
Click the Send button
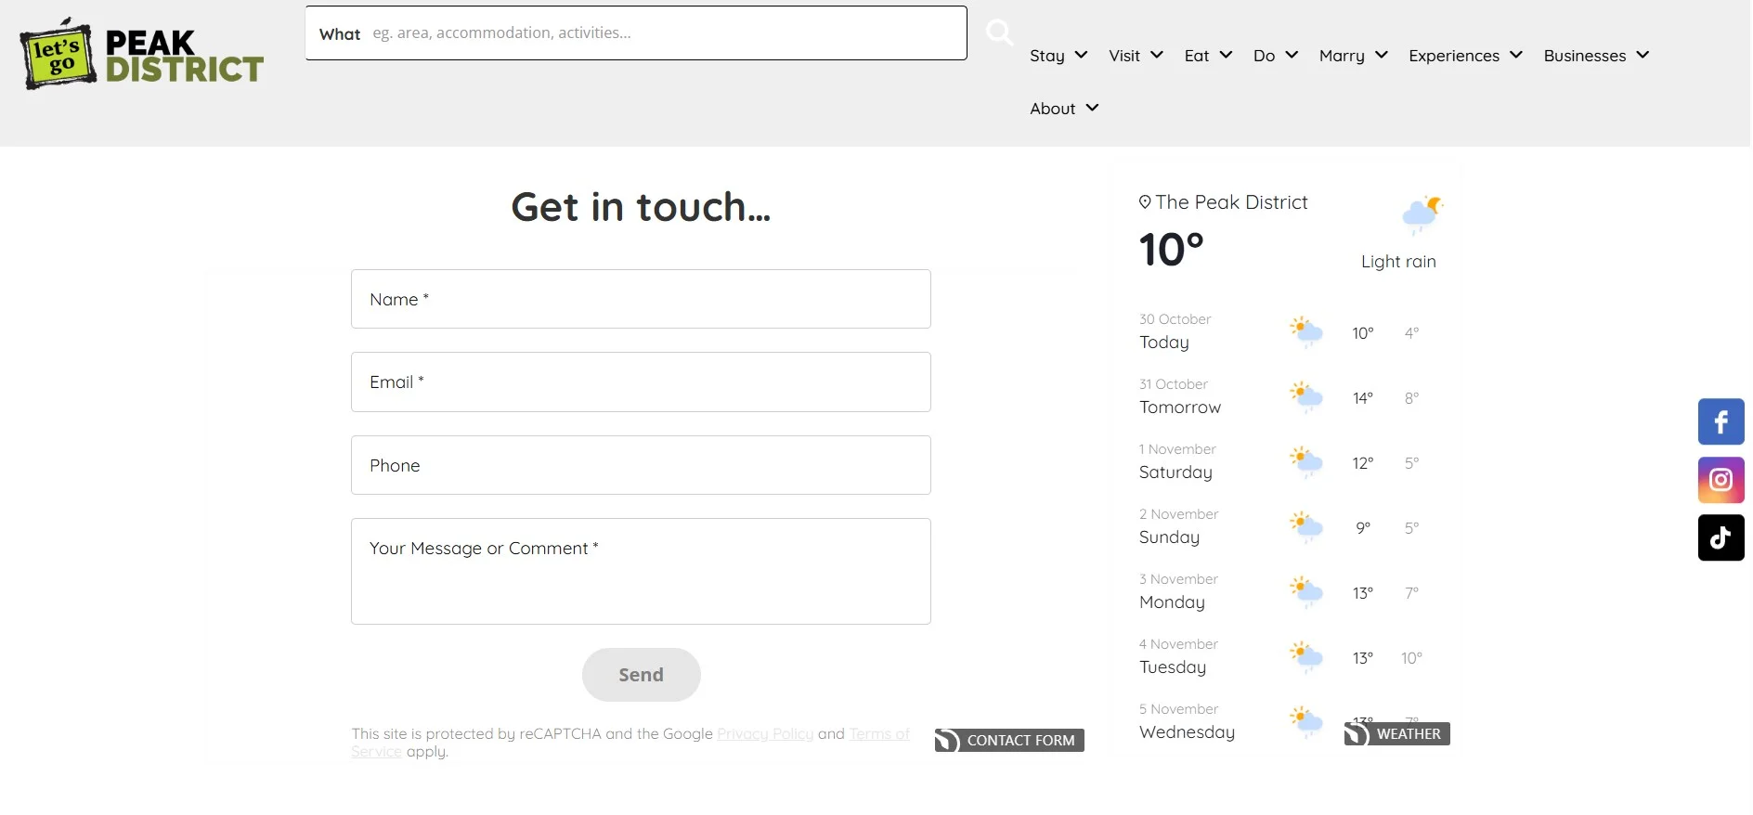coord(641,675)
